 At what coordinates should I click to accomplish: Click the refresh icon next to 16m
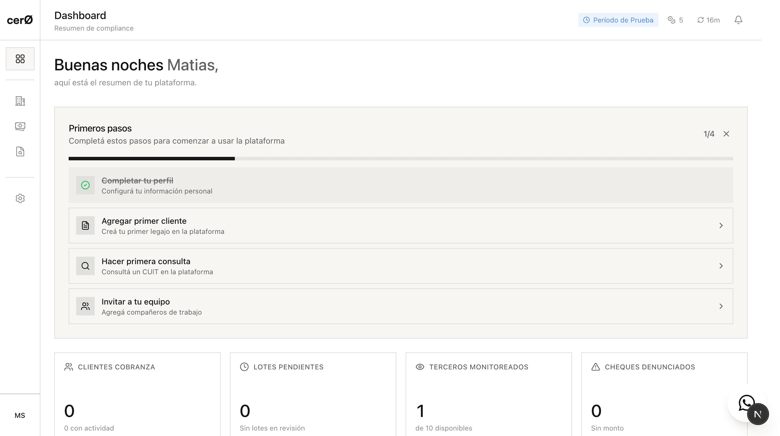(700, 20)
